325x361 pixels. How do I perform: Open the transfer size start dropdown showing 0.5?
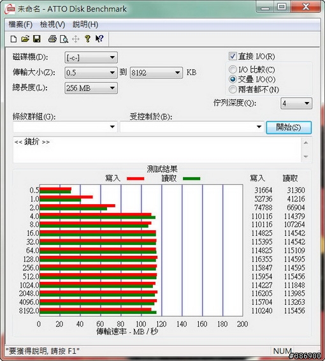(x=91, y=73)
